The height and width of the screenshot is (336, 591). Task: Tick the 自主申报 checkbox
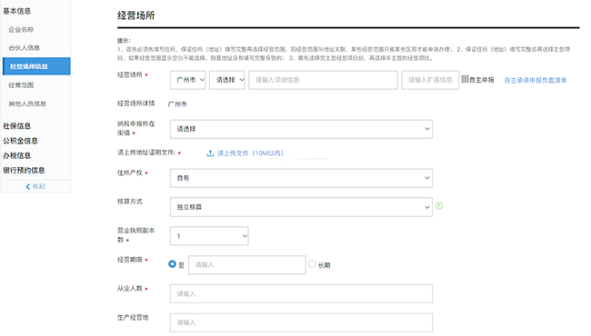pyautogui.click(x=466, y=79)
